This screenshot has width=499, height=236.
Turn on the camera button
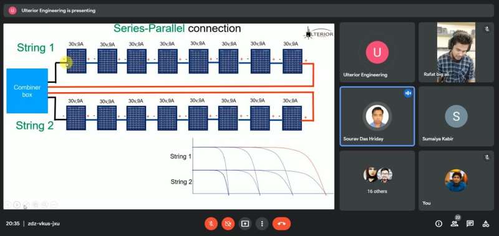click(x=228, y=224)
